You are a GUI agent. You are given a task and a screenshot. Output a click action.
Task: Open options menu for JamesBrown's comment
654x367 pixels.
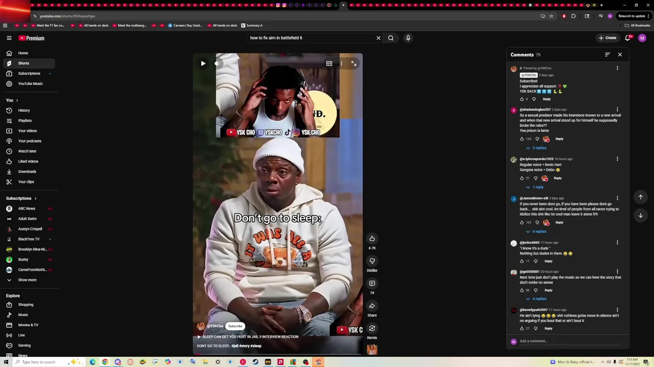pyautogui.click(x=617, y=198)
